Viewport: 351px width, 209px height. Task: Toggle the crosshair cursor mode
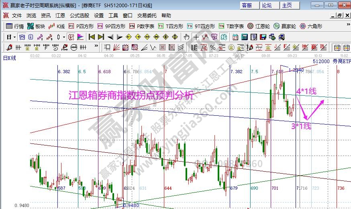coord(196,37)
